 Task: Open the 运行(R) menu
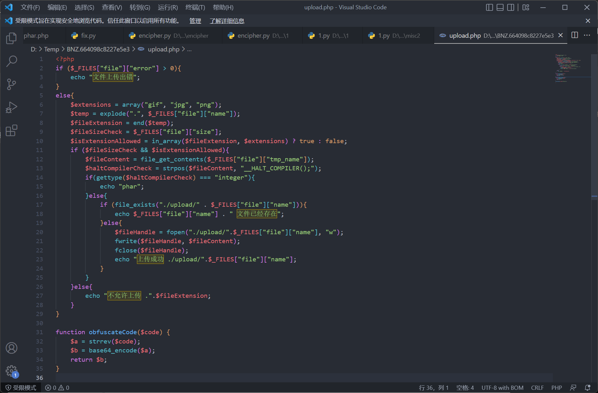pos(168,7)
